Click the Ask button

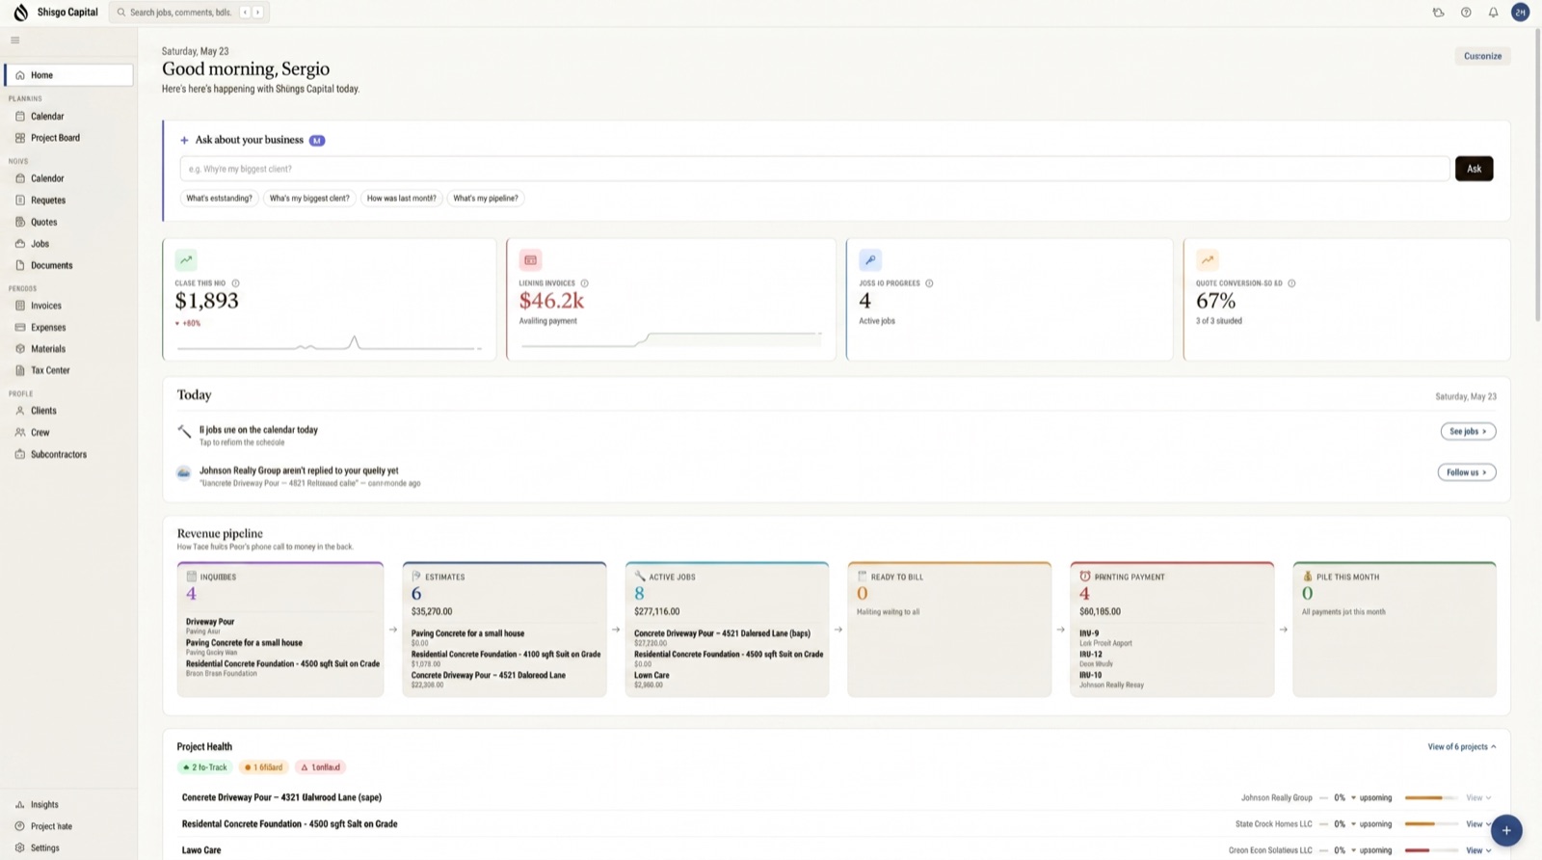1474,169
